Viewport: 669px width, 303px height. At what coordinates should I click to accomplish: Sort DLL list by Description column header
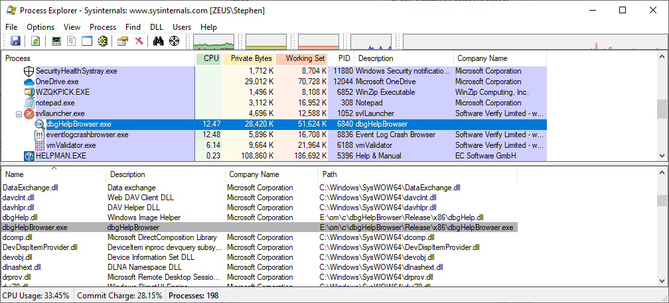coord(165,174)
